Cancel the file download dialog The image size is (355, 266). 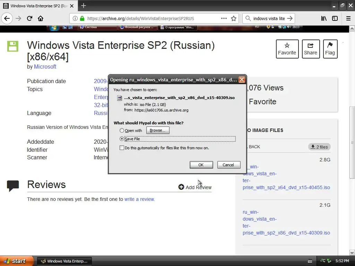(228, 165)
